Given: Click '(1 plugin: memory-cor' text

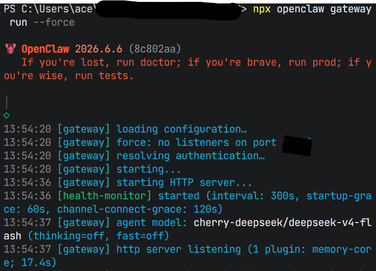Looking at the screenshot, I should pyautogui.click(x=310, y=249).
